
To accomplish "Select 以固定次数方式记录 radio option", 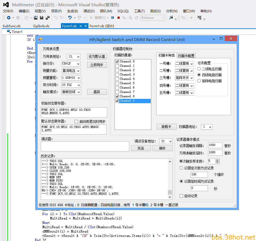I will (181, 168).
